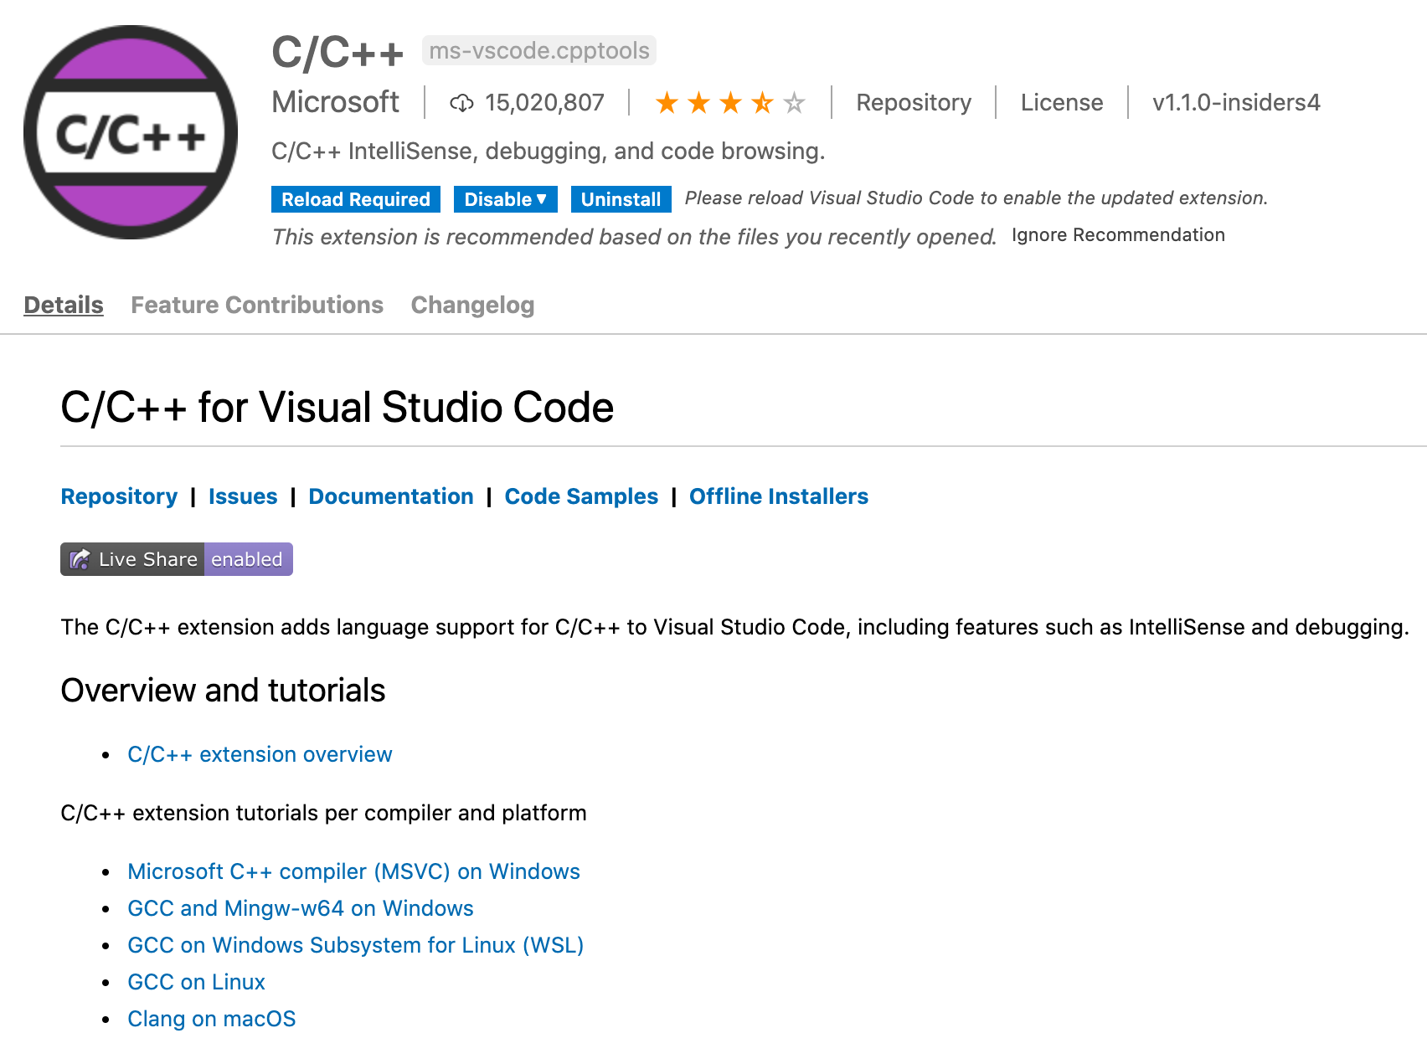
Task: Uninstall the C/C++ extension
Action: 621,199
